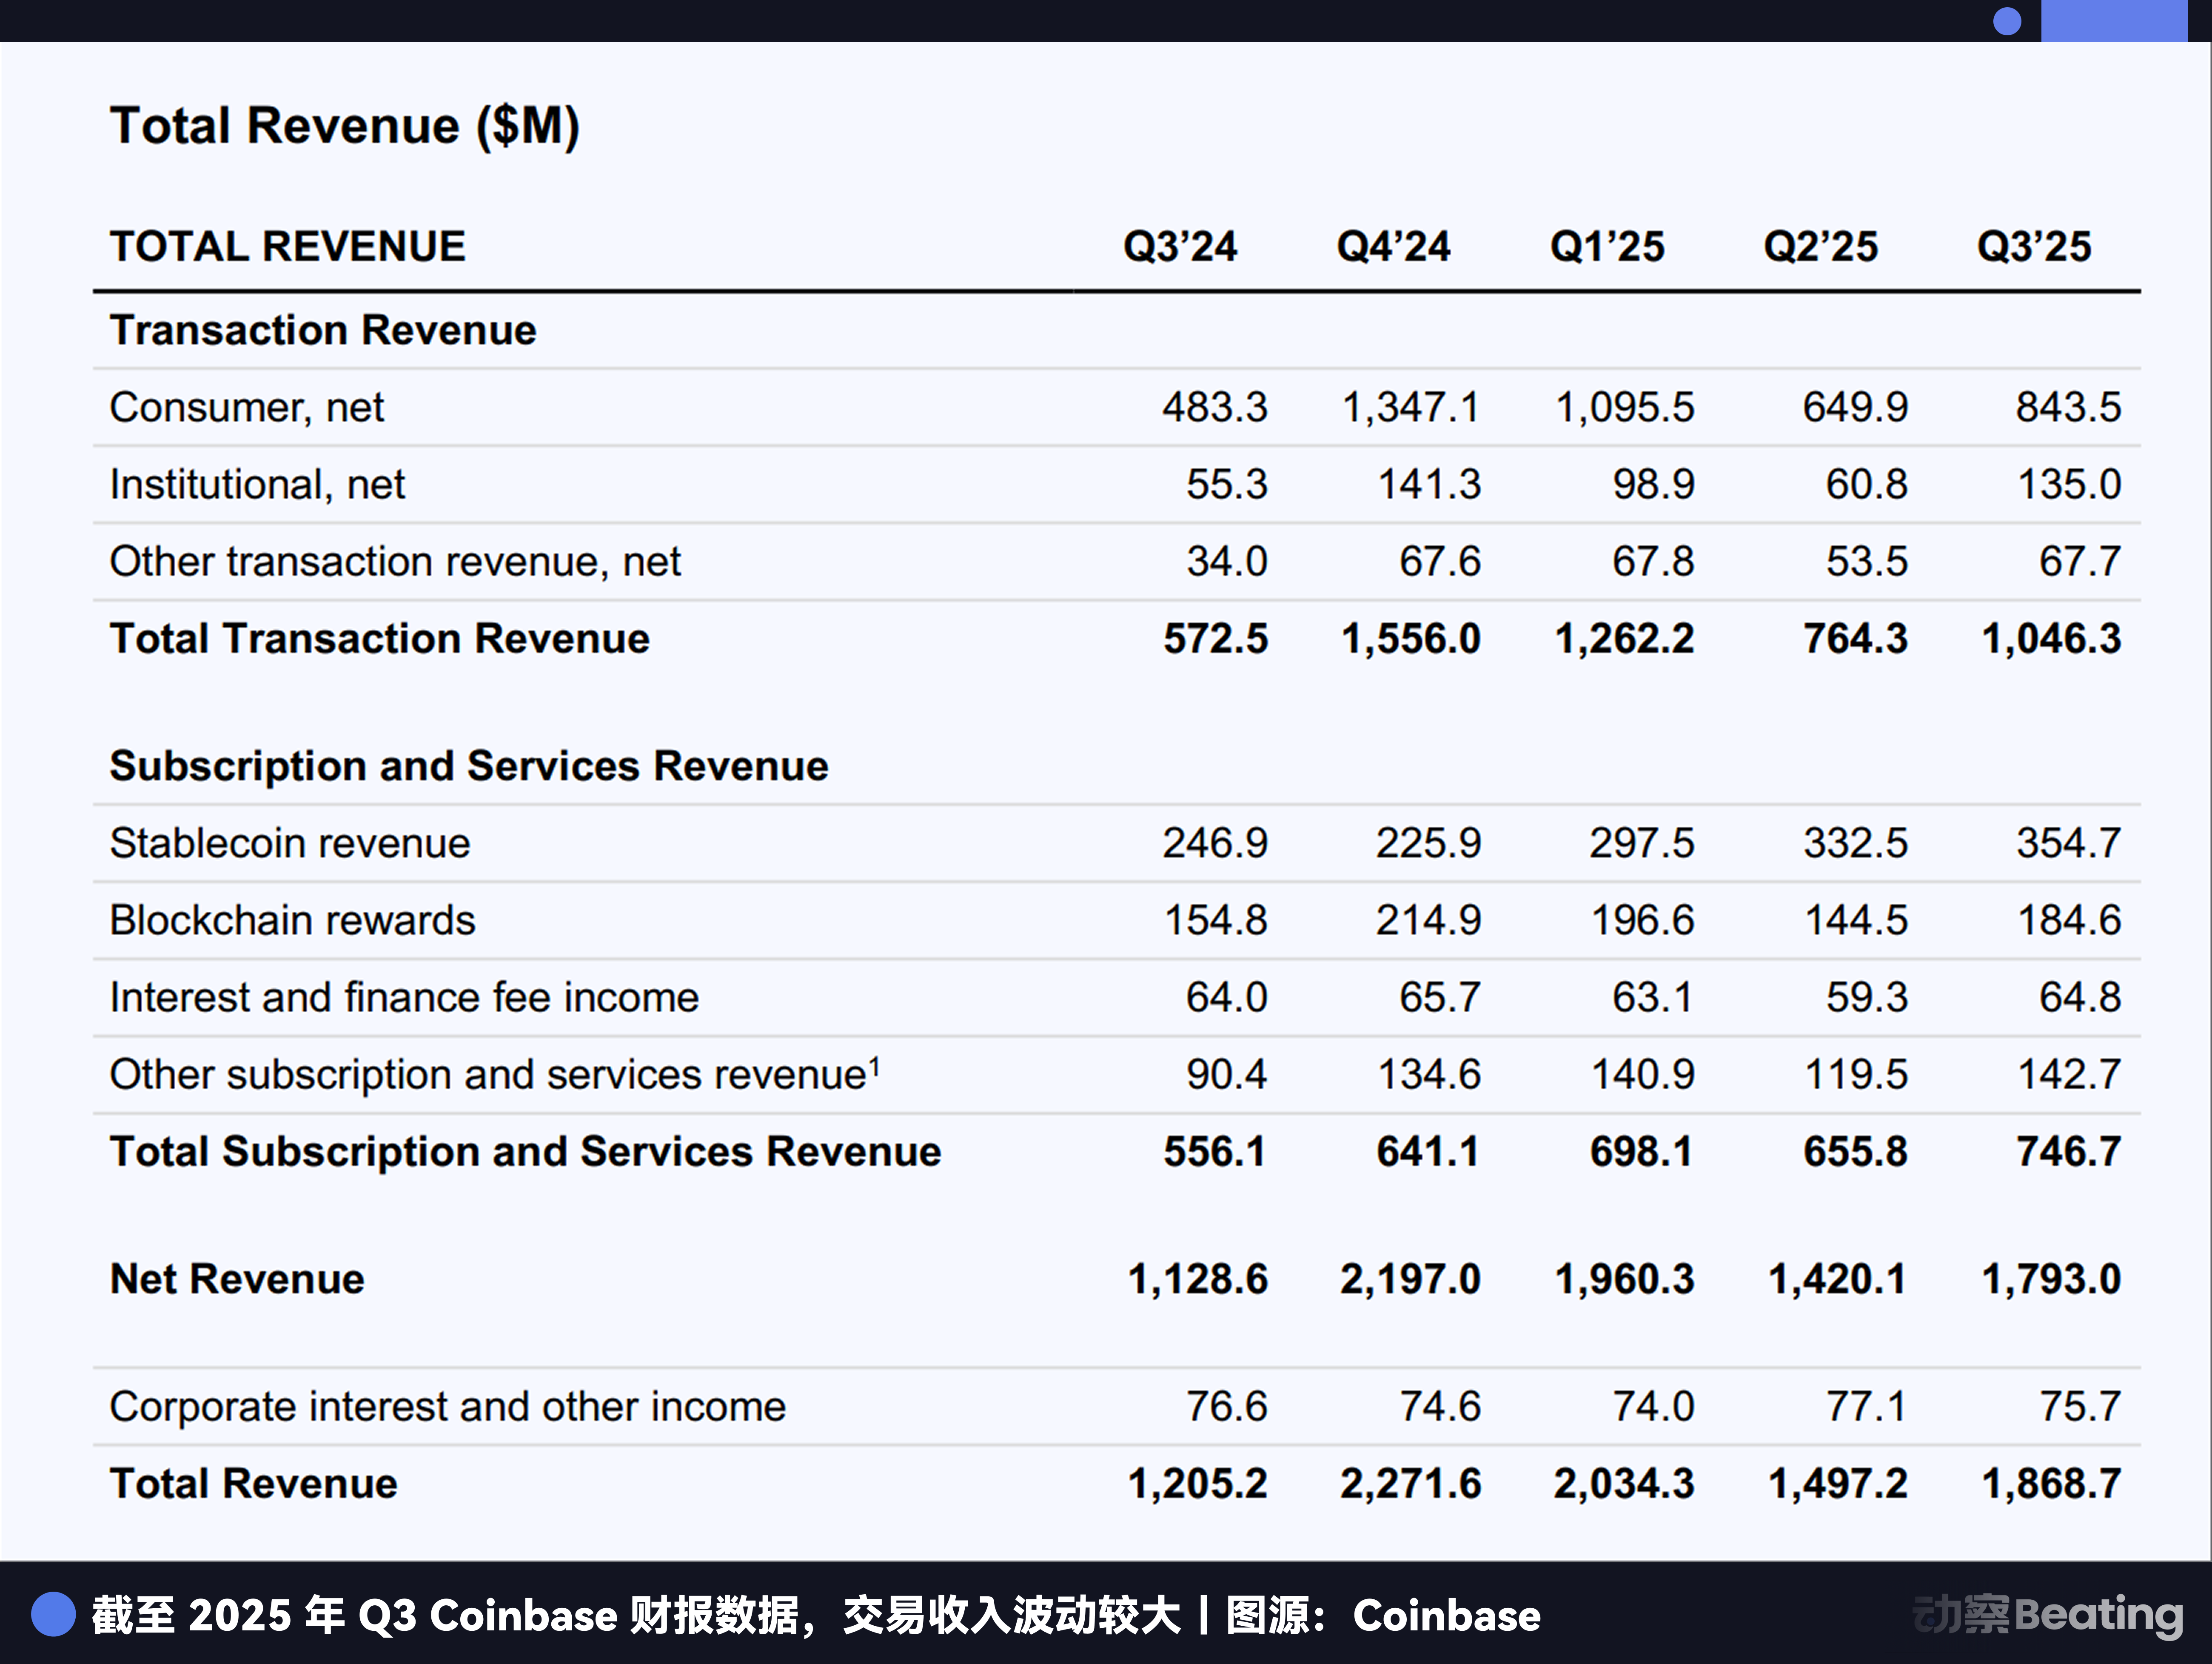Select the Subscription and Services Revenue section header
This screenshot has height=1664, width=2212.
(468, 765)
